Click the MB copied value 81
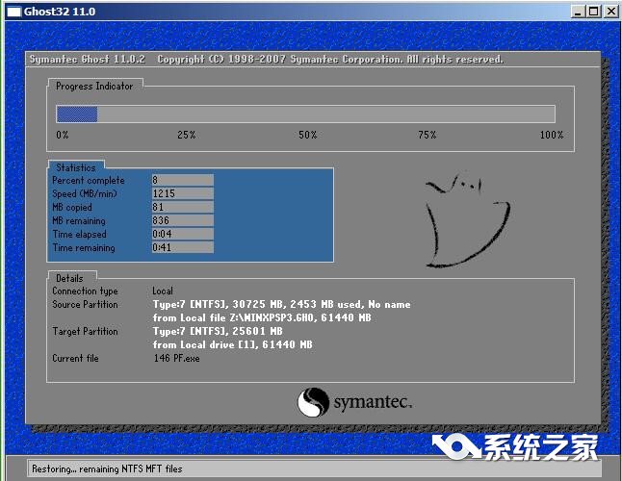The height and width of the screenshot is (481, 622). coord(183,207)
